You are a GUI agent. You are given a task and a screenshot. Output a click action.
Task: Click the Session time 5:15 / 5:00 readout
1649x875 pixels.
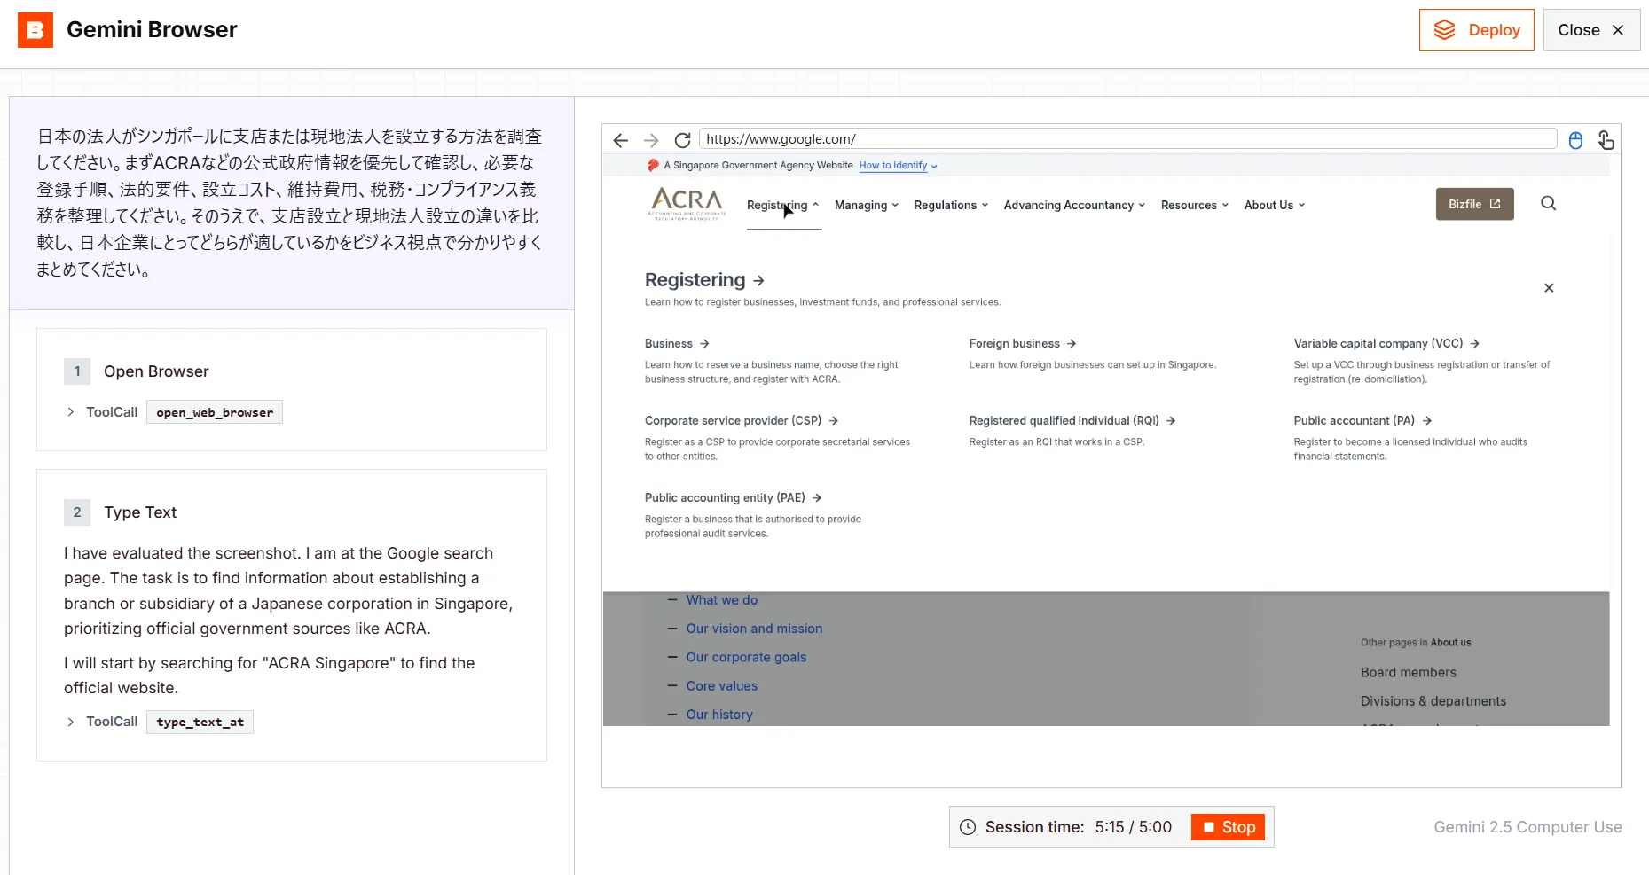coord(1078,827)
